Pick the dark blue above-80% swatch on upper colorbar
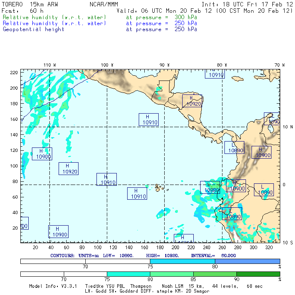This screenshot has width=295, height=295. (x=247, y=261)
